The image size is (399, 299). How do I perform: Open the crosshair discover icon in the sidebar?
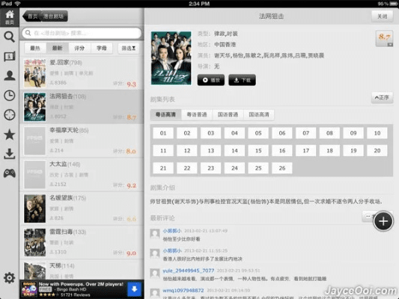point(10,115)
